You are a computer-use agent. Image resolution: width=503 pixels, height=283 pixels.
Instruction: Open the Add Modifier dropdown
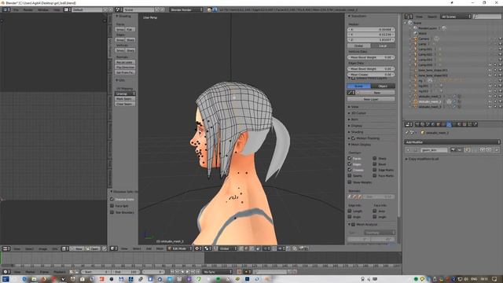[453, 142]
